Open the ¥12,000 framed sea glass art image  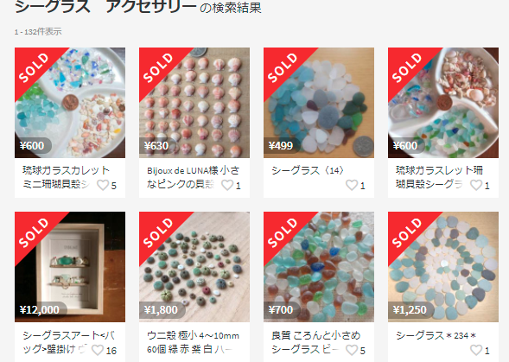pyautogui.click(x=70, y=267)
